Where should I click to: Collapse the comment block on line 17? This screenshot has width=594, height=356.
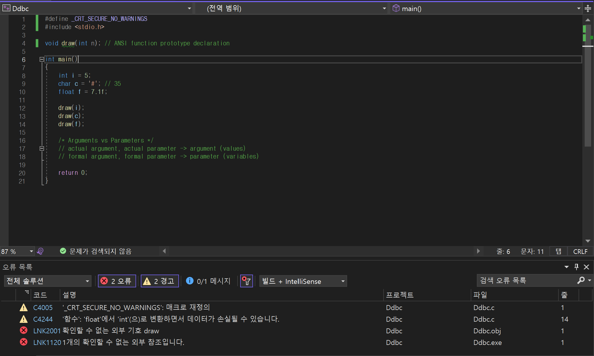click(x=42, y=149)
